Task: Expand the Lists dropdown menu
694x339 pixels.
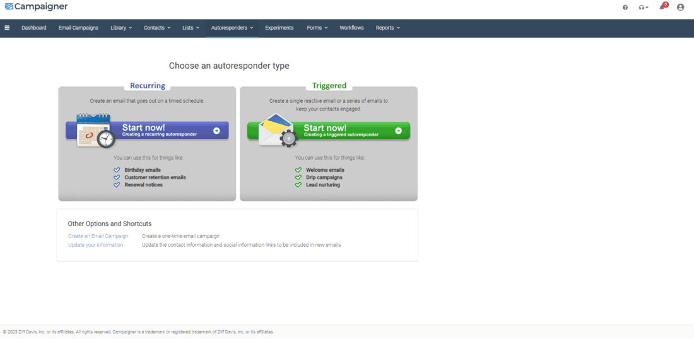Action: pyautogui.click(x=191, y=28)
